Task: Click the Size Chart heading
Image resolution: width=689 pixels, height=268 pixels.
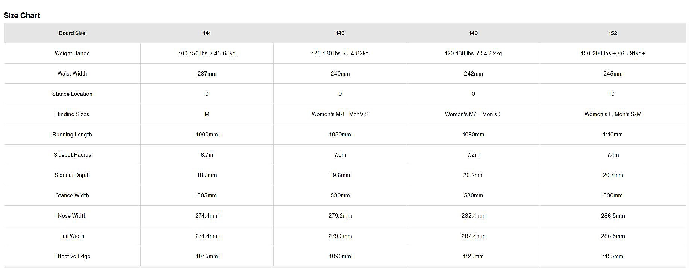Action: tap(22, 15)
